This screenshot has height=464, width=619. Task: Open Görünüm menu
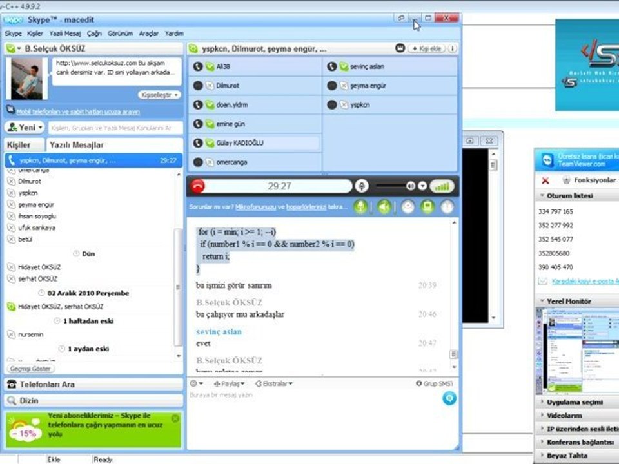(x=120, y=34)
